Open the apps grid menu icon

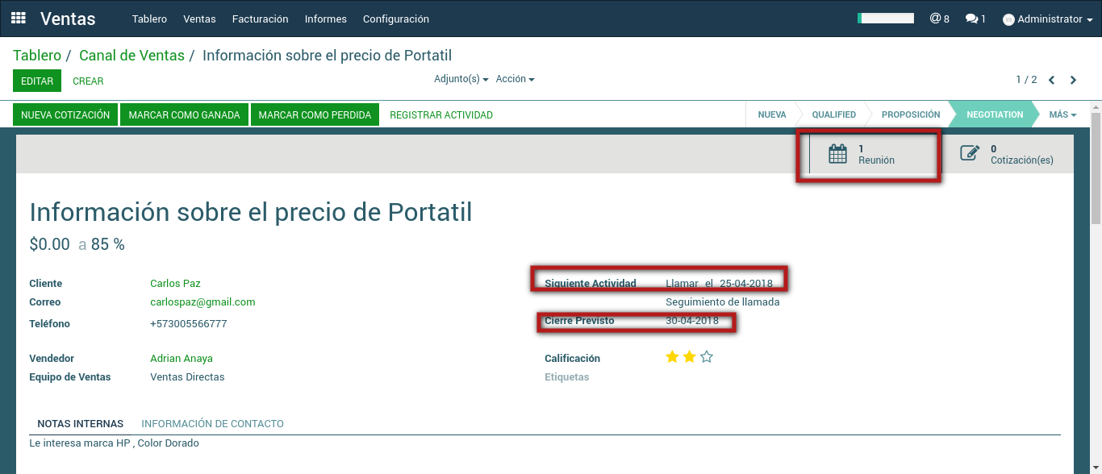point(18,18)
